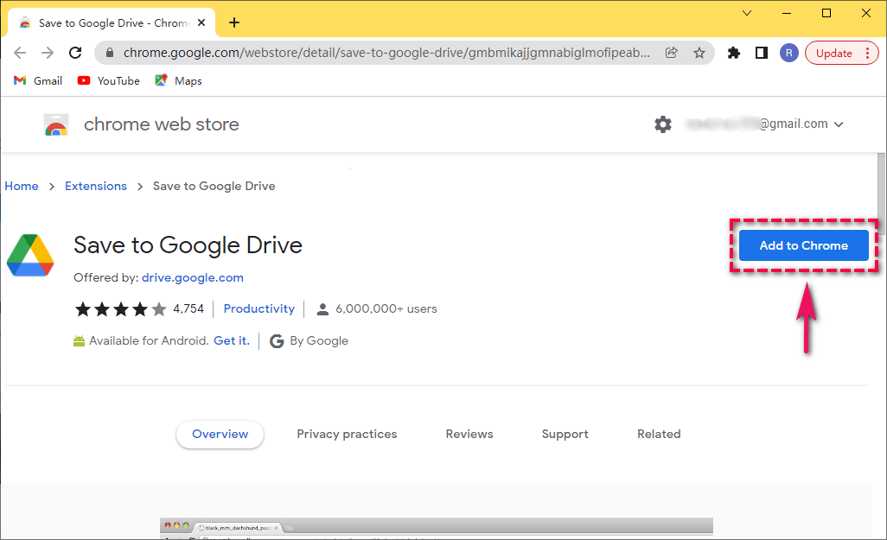Click the Add to Chrome button
The height and width of the screenshot is (540, 887).
pyautogui.click(x=803, y=245)
